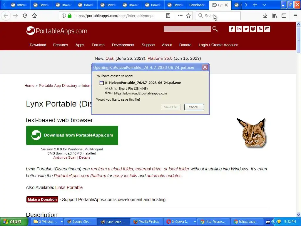Go to the Firefox home page
Screen dimensions: 301x226
pyautogui.click(x=34, y=16)
